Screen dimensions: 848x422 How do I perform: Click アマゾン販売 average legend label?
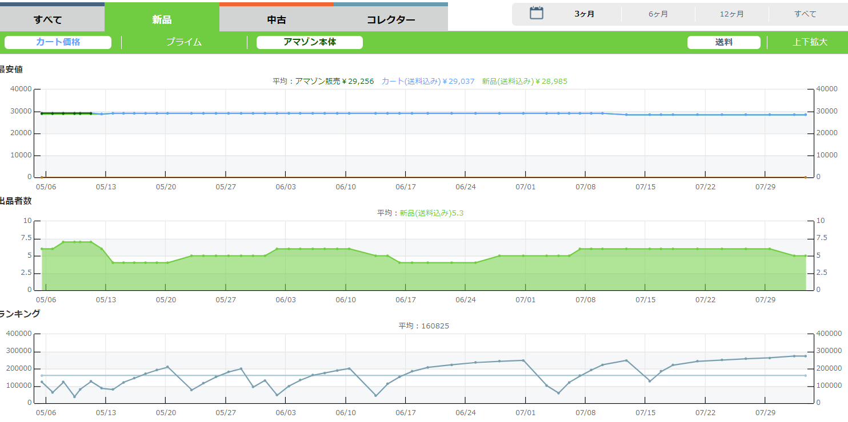[x=334, y=82]
